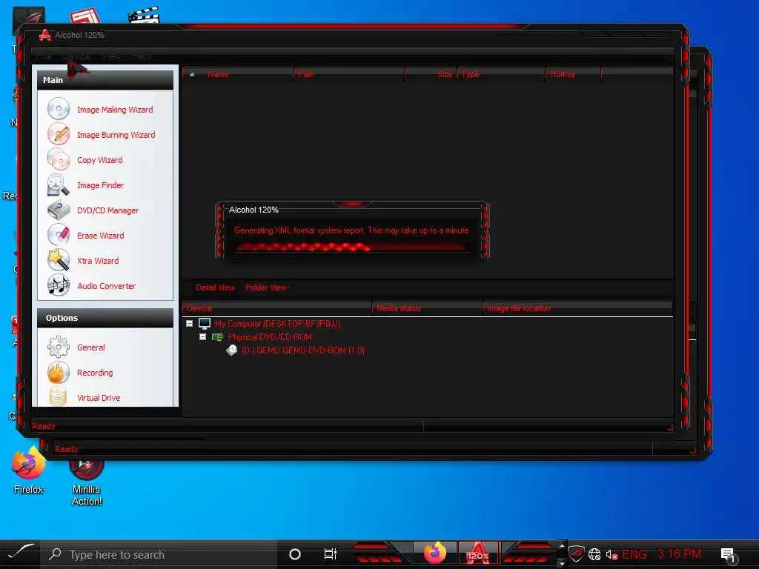The image size is (759, 569).
Task: Toggle sort arrow beside Name column
Action: tap(192, 75)
